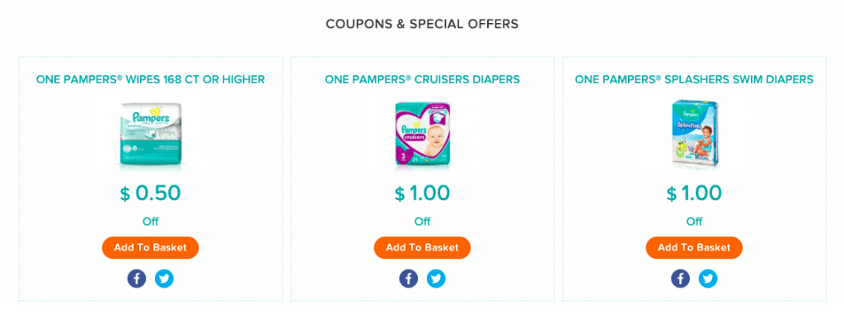
Task: Open the Pampers Cruisers package image
Action: [423, 134]
